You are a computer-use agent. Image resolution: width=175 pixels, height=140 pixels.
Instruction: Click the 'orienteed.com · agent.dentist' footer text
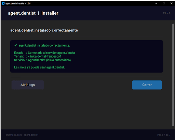coord(22,135)
